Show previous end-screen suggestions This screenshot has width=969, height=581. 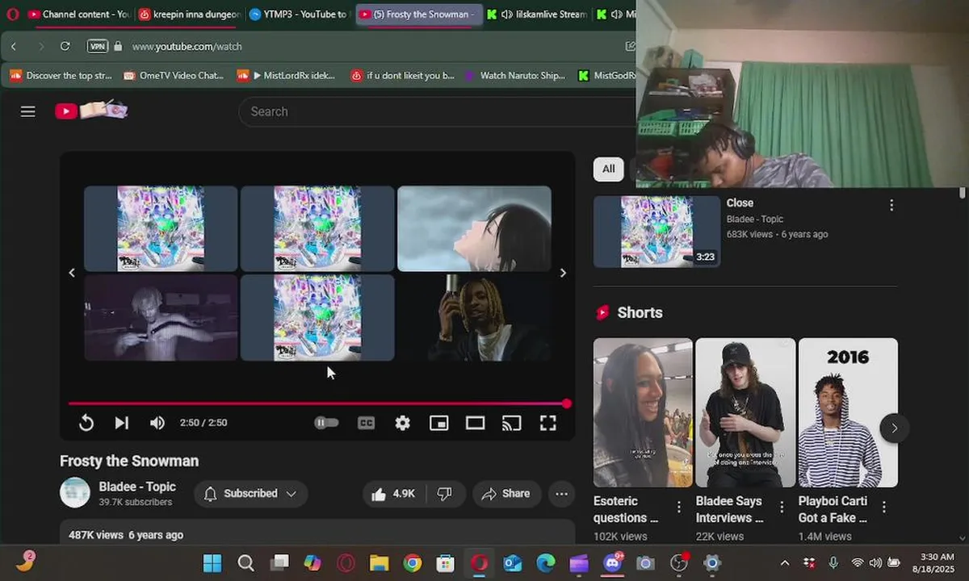pyautogui.click(x=72, y=273)
